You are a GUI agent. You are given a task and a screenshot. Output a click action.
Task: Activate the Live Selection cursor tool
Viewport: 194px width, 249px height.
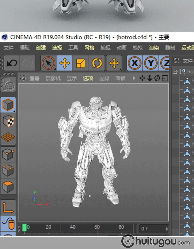(49, 63)
